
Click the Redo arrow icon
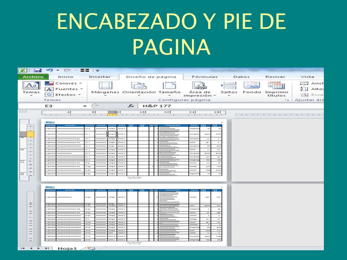point(67,70)
